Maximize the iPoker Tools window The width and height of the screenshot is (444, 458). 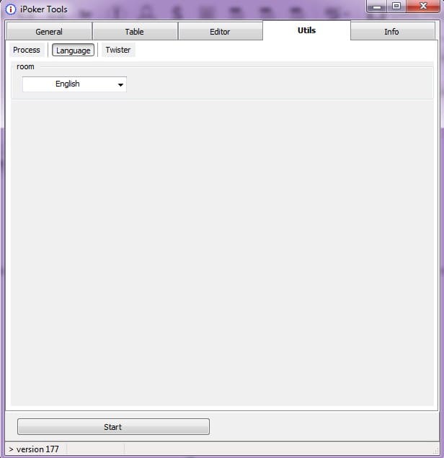396,6
